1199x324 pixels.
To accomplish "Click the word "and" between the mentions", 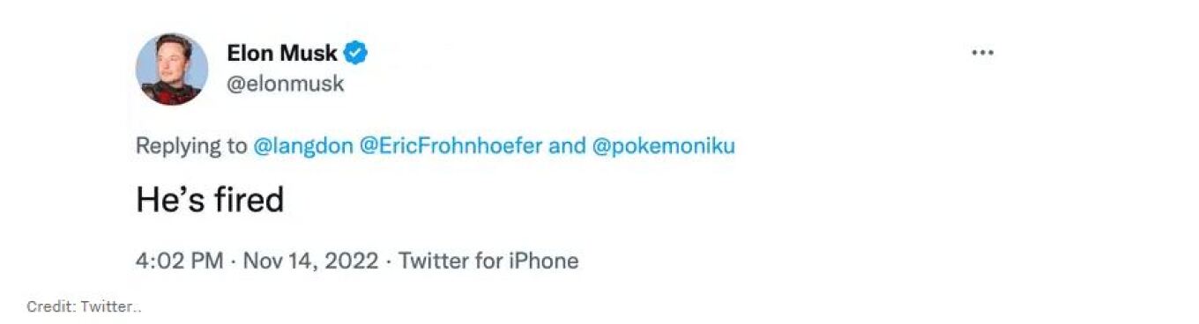I will 567,145.
